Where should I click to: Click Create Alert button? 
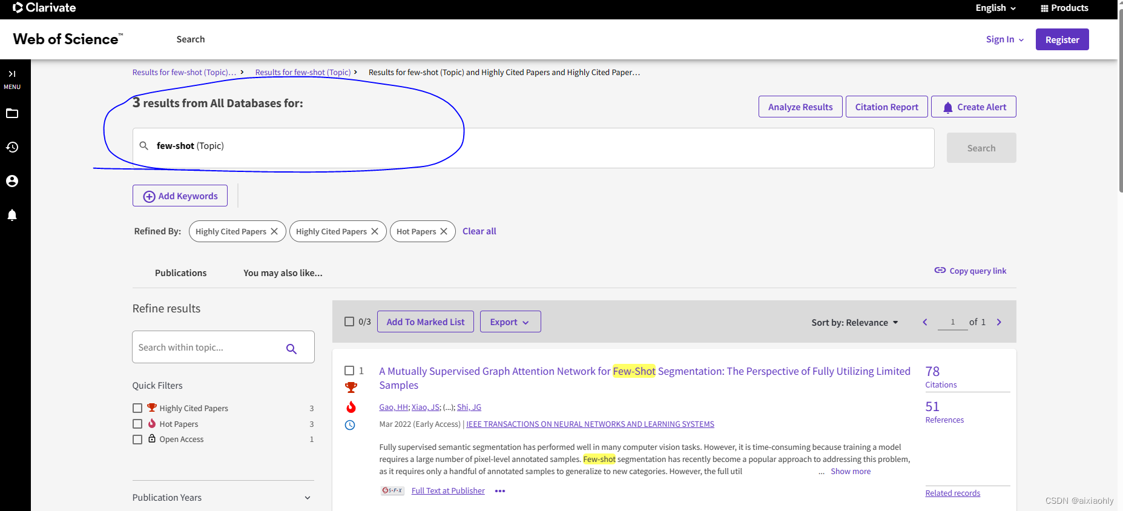(x=973, y=107)
